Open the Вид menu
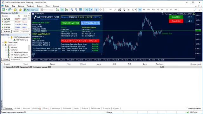Image resolution: width=203 pixels, height=114 pixels. [x=14, y=6]
